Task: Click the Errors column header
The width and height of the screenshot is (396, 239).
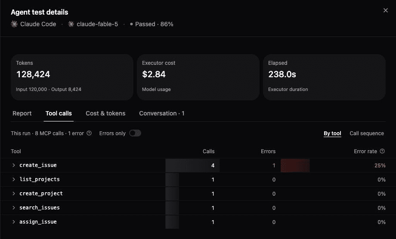Action: tap(268, 151)
